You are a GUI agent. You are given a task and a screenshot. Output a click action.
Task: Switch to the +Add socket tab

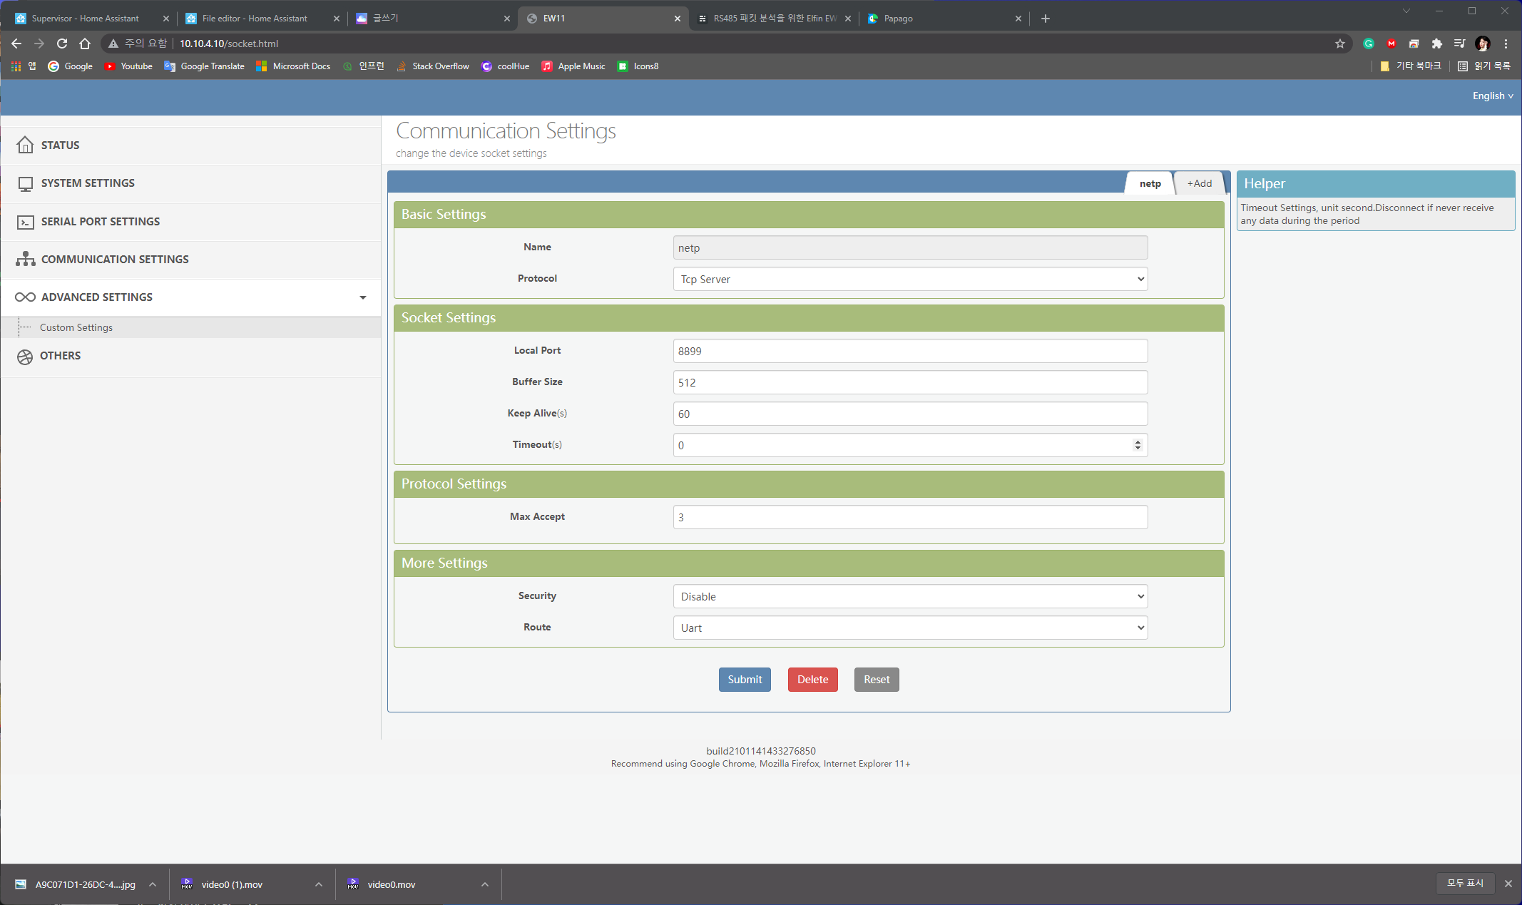tap(1199, 184)
